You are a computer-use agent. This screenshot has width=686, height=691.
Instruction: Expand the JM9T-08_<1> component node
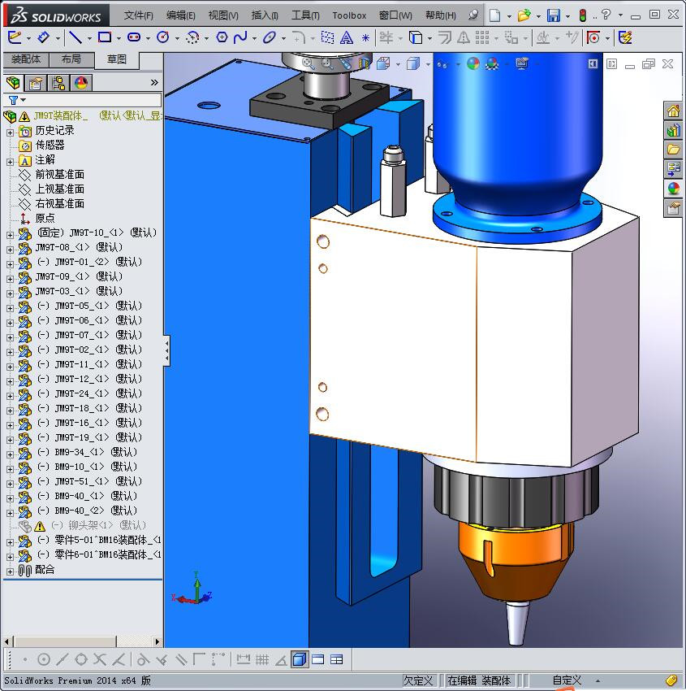pos(10,250)
